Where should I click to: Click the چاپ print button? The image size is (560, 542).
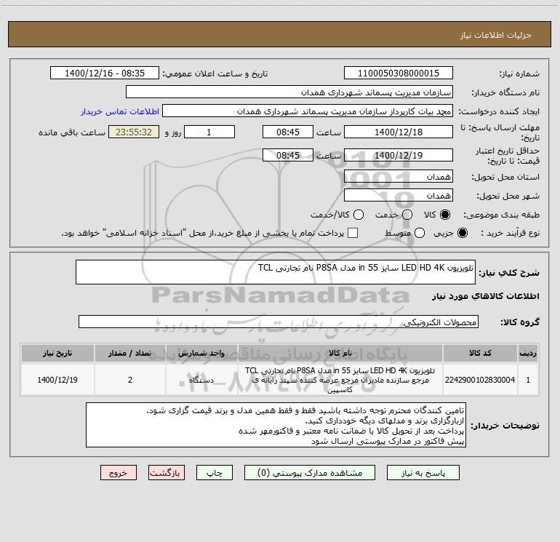pos(215,473)
